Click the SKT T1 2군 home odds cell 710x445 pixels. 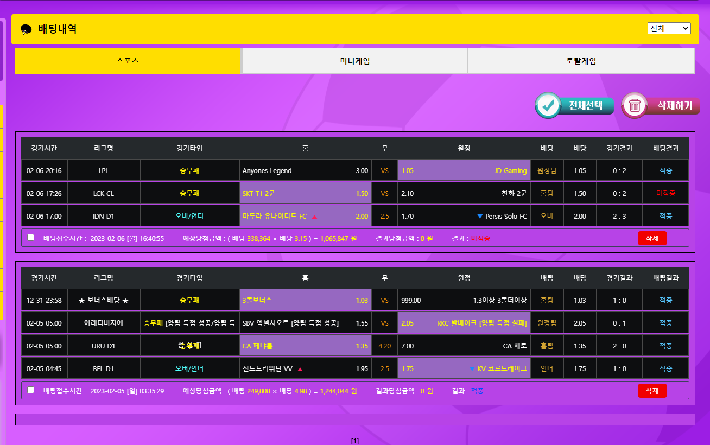pos(305,194)
